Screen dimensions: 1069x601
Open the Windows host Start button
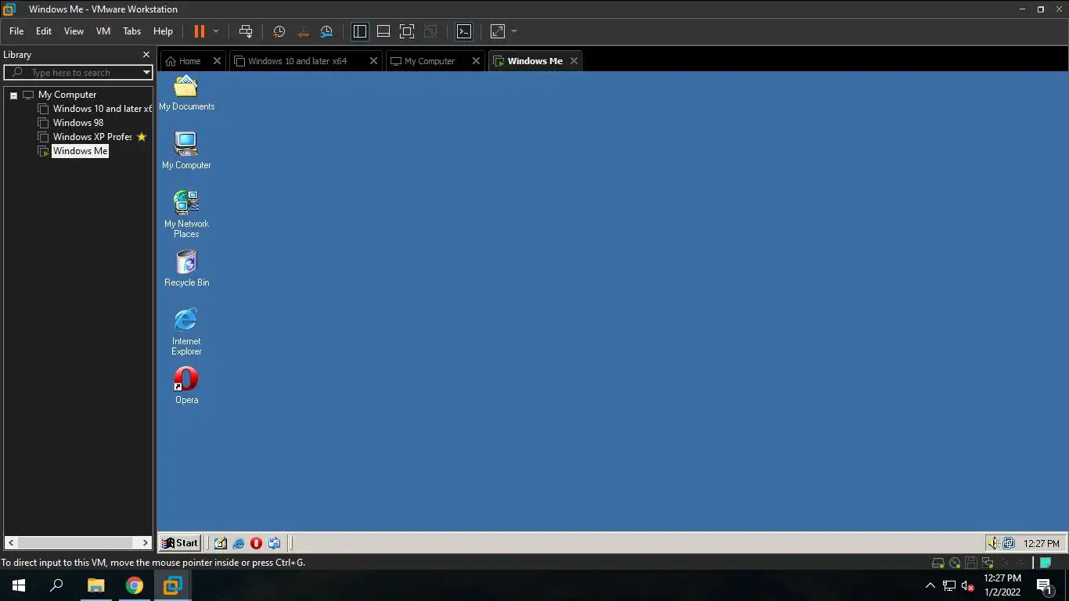tap(19, 585)
